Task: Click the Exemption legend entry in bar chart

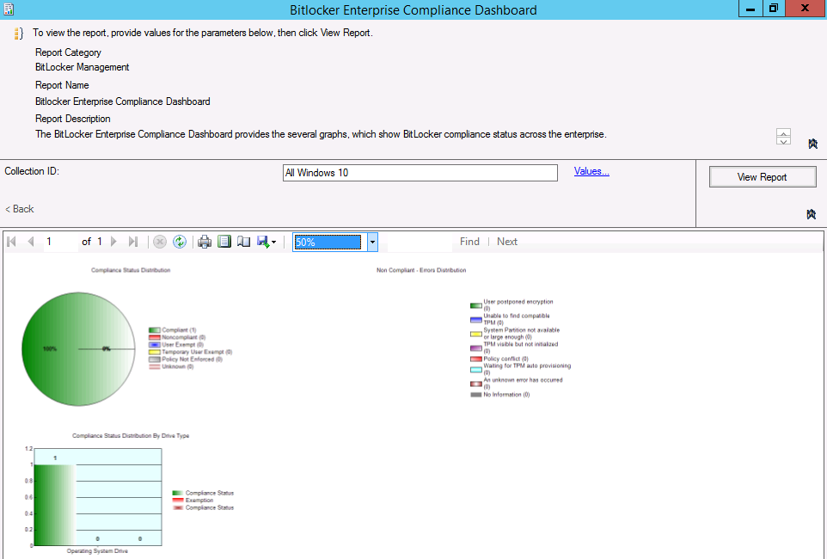Action: 193,501
